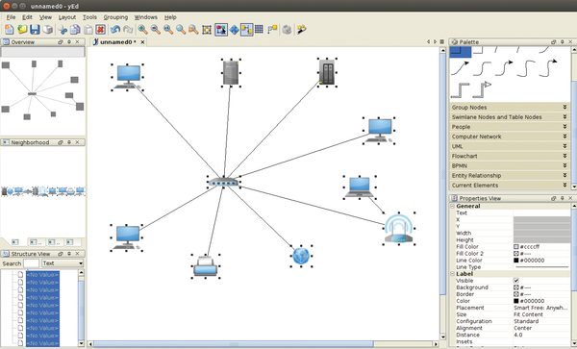Expand Swimlane Nodes and Table Nodes section
This screenshot has width=577, height=349.
[x=510, y=117]
